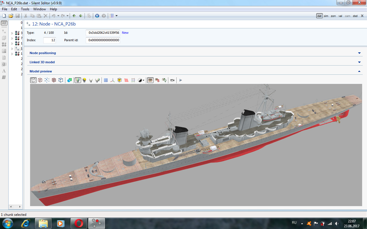The height and width of the screenshot is (229, 367).
Task: Switch preview to point cloud display
Action: (x=47, y=80)
